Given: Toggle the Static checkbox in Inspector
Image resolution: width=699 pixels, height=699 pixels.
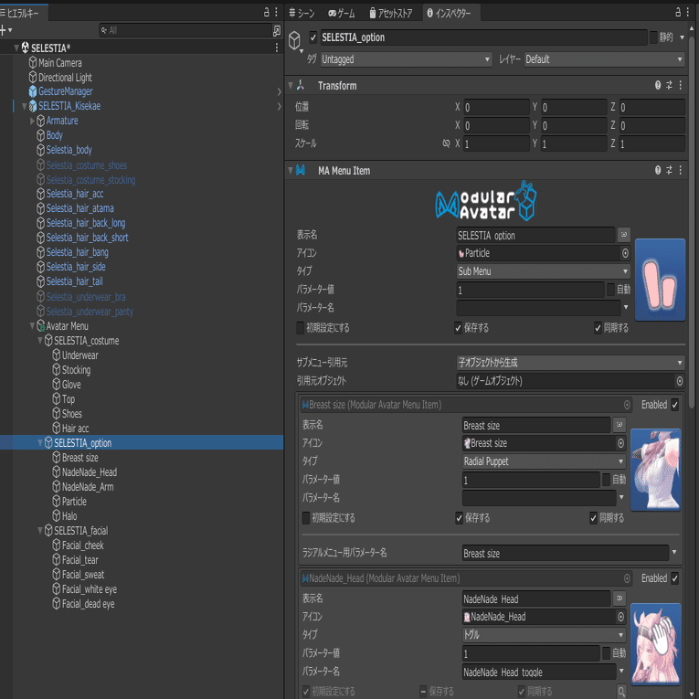Looking at the screenshot, I should [x=653, y=37].
